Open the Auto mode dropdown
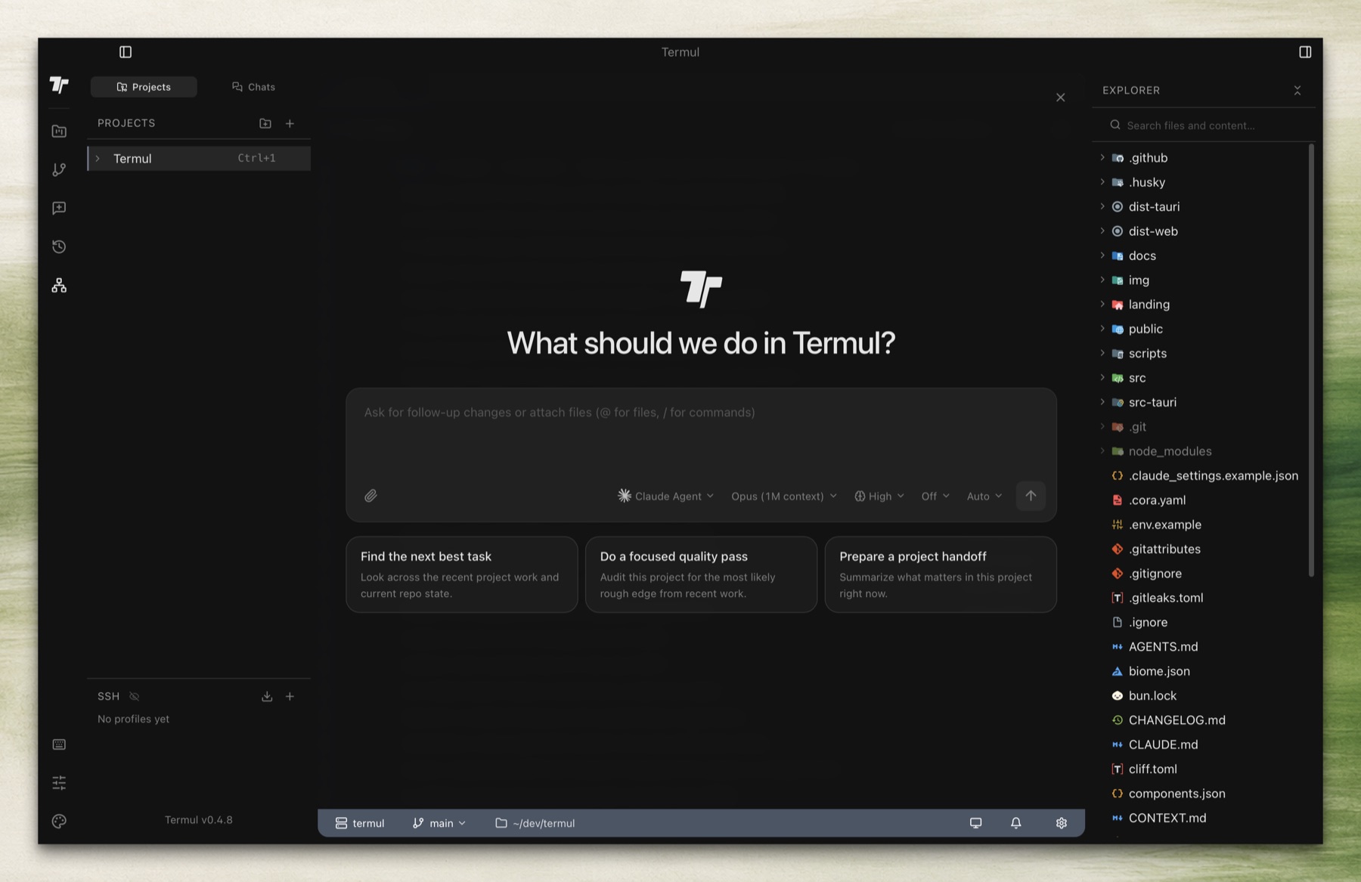This screenshot has width=1361, height=882. (x=984, y=496)
